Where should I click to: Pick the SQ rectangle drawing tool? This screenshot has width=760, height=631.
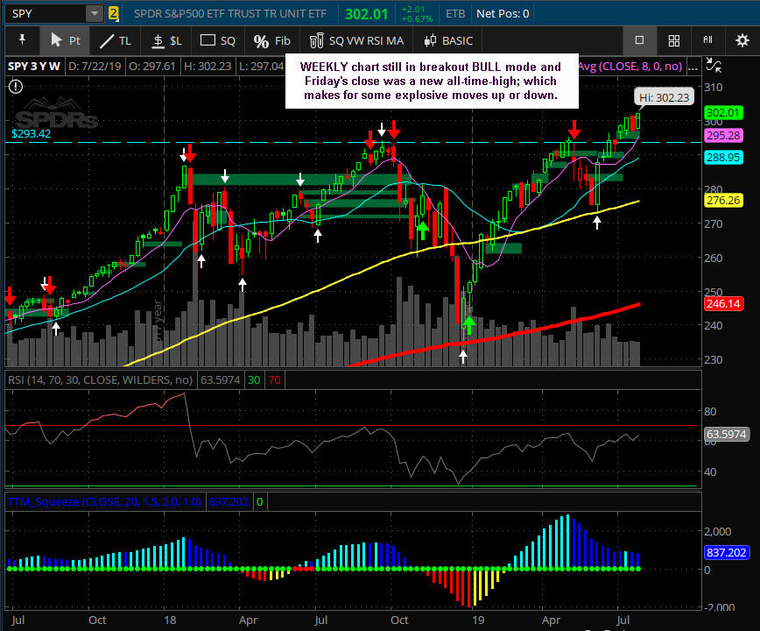point(218,40)
